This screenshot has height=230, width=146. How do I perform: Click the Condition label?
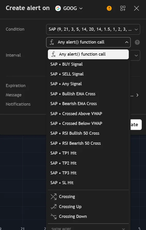pyautogui.click(x=15, y=29)
